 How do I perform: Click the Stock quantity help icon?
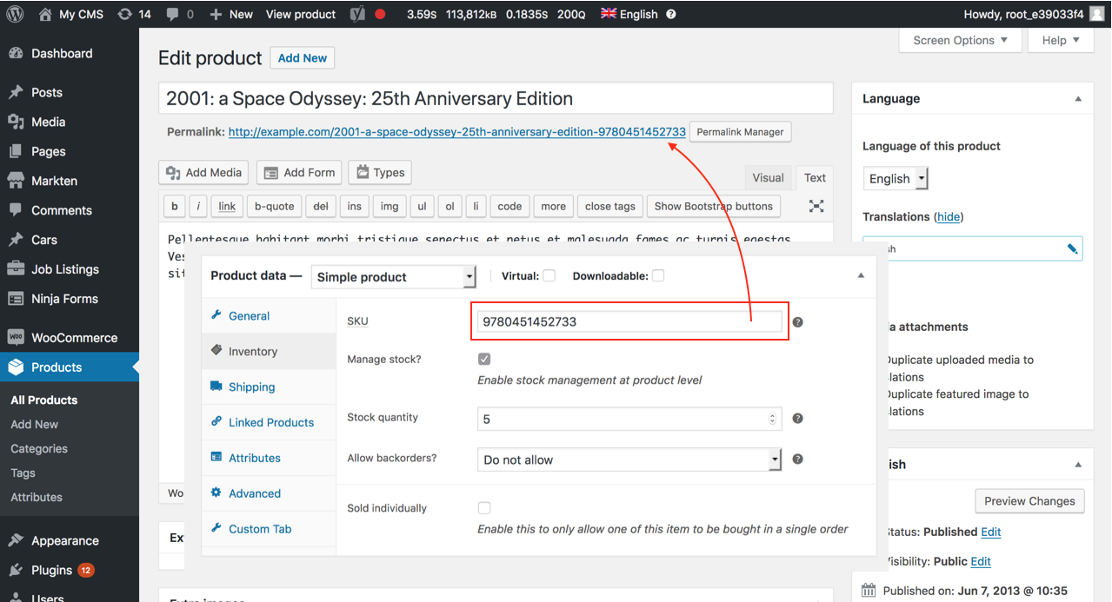pyautogui.click(x=797, y=418)
